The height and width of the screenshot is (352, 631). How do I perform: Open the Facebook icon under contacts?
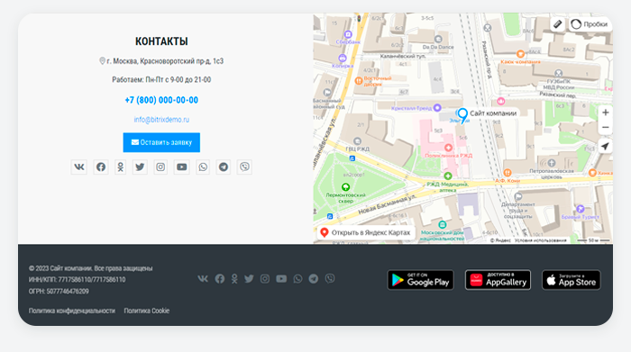pos(101,167)
